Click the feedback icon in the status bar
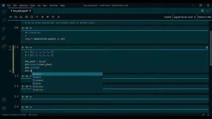212x119 pixels. [203, 115]
